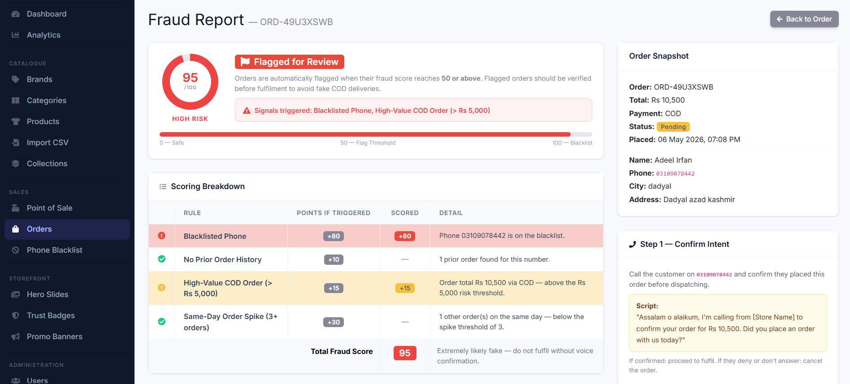Click 'Total: Rs 10,500' in Order Snapshot

tap(657, 100)
